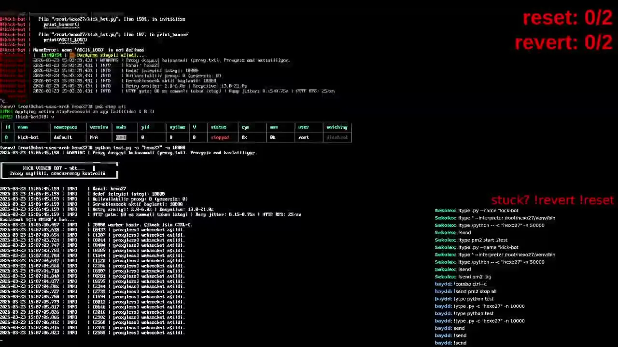
Task: Click the 'disabled' watching cell
Action: click(x=337, y=137)
